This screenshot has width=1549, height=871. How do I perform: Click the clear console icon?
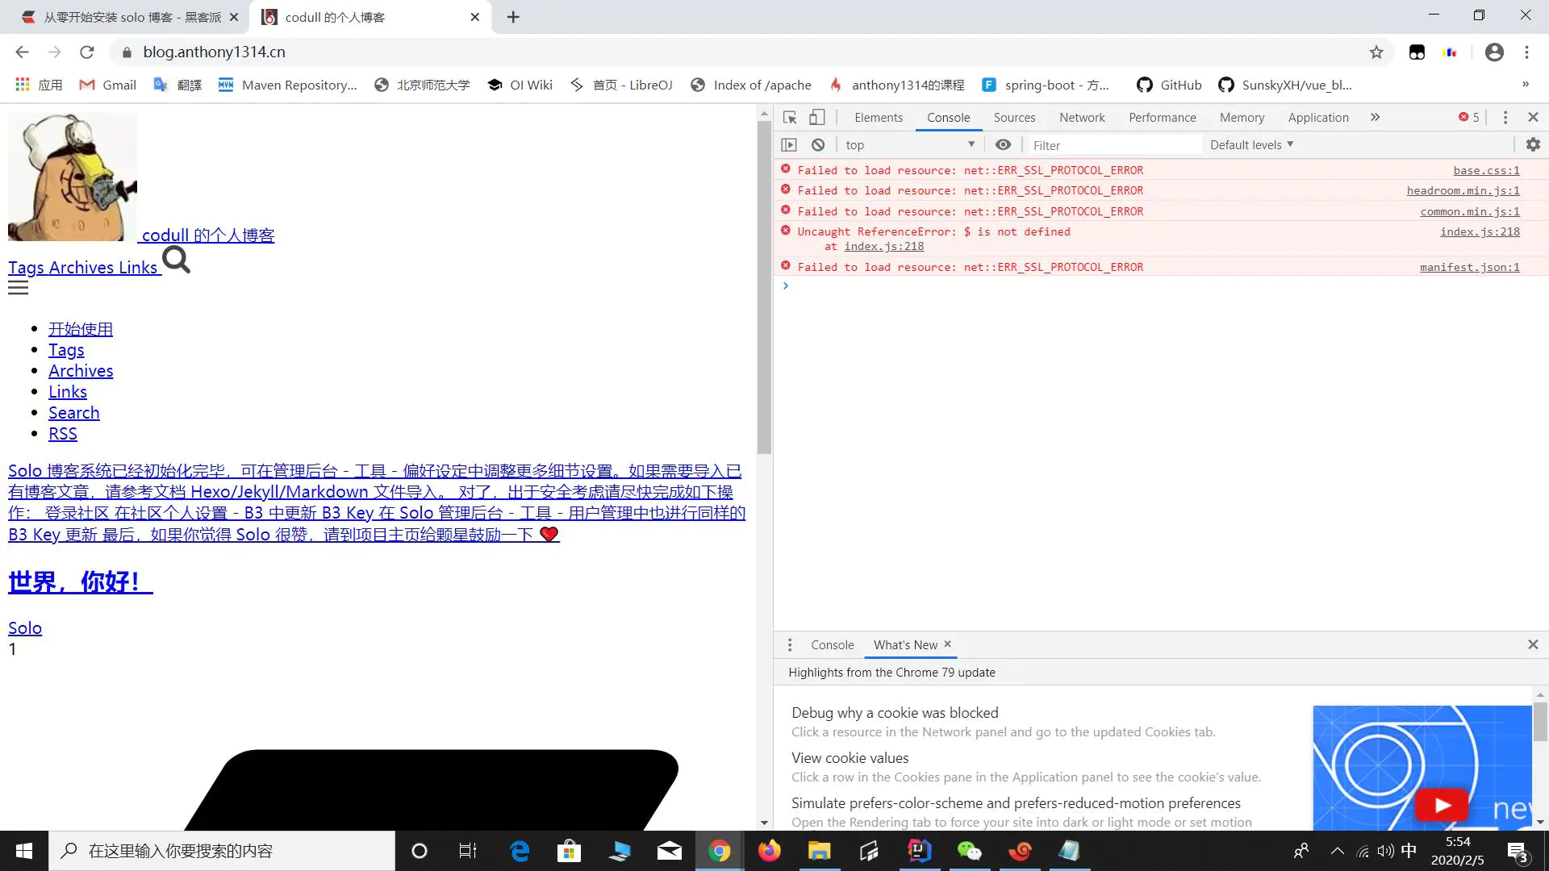pos(818,145)
